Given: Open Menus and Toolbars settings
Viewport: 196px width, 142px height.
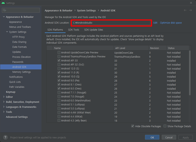Looking at the screenshot, I should 20,27.
